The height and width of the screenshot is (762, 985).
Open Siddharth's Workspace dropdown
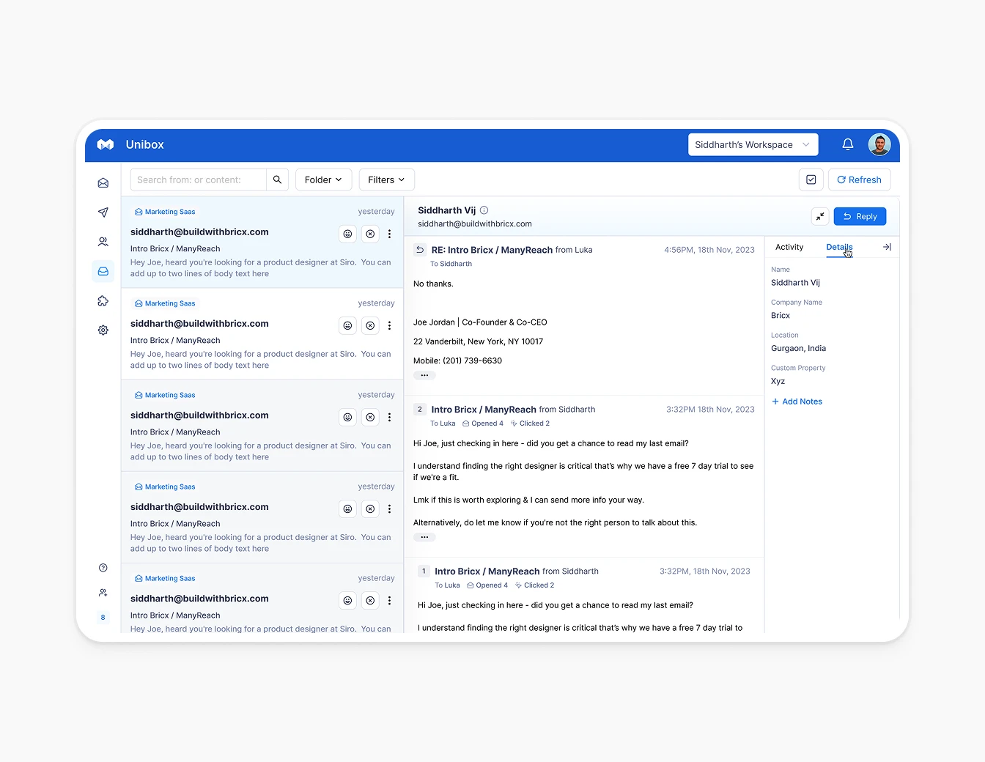pos(753,144)
